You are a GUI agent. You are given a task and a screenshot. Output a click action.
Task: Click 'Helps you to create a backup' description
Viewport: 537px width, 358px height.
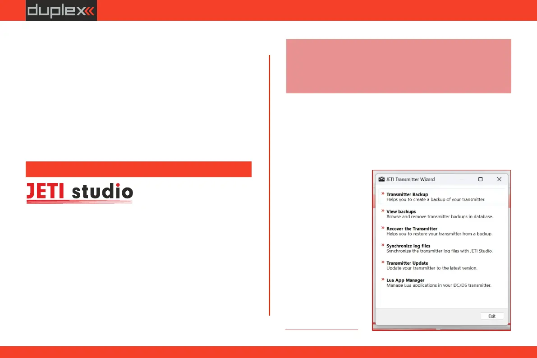pyautogui.click(x=436, y=199)
